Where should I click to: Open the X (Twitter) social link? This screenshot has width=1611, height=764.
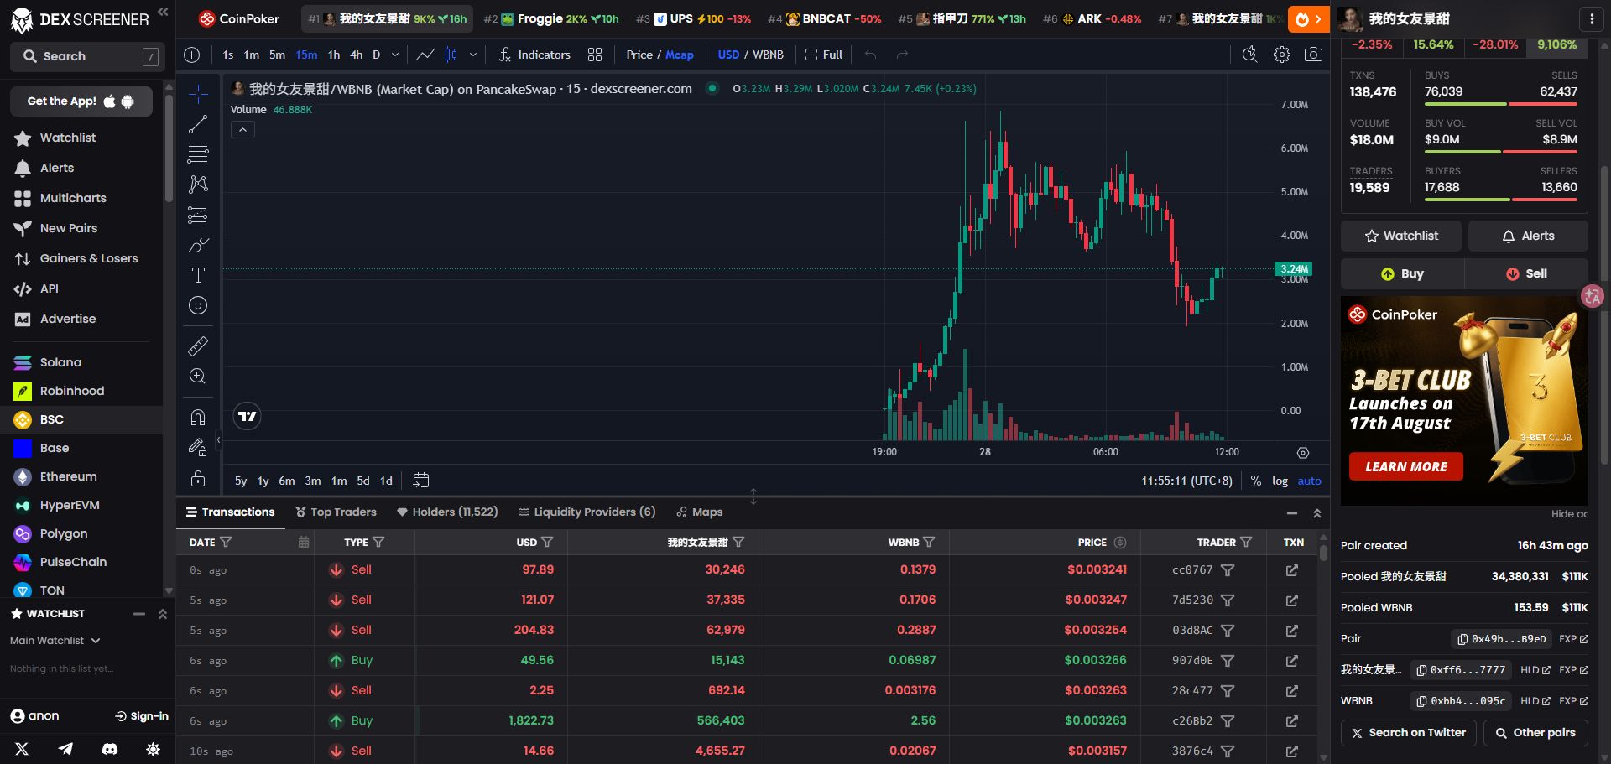22,749
